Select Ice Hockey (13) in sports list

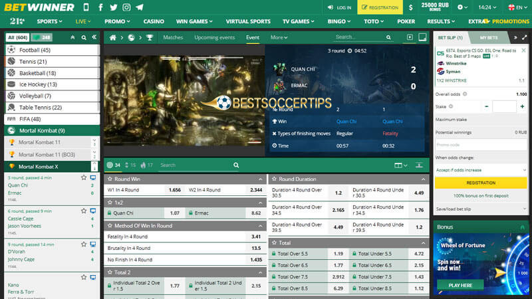[53, 84]
